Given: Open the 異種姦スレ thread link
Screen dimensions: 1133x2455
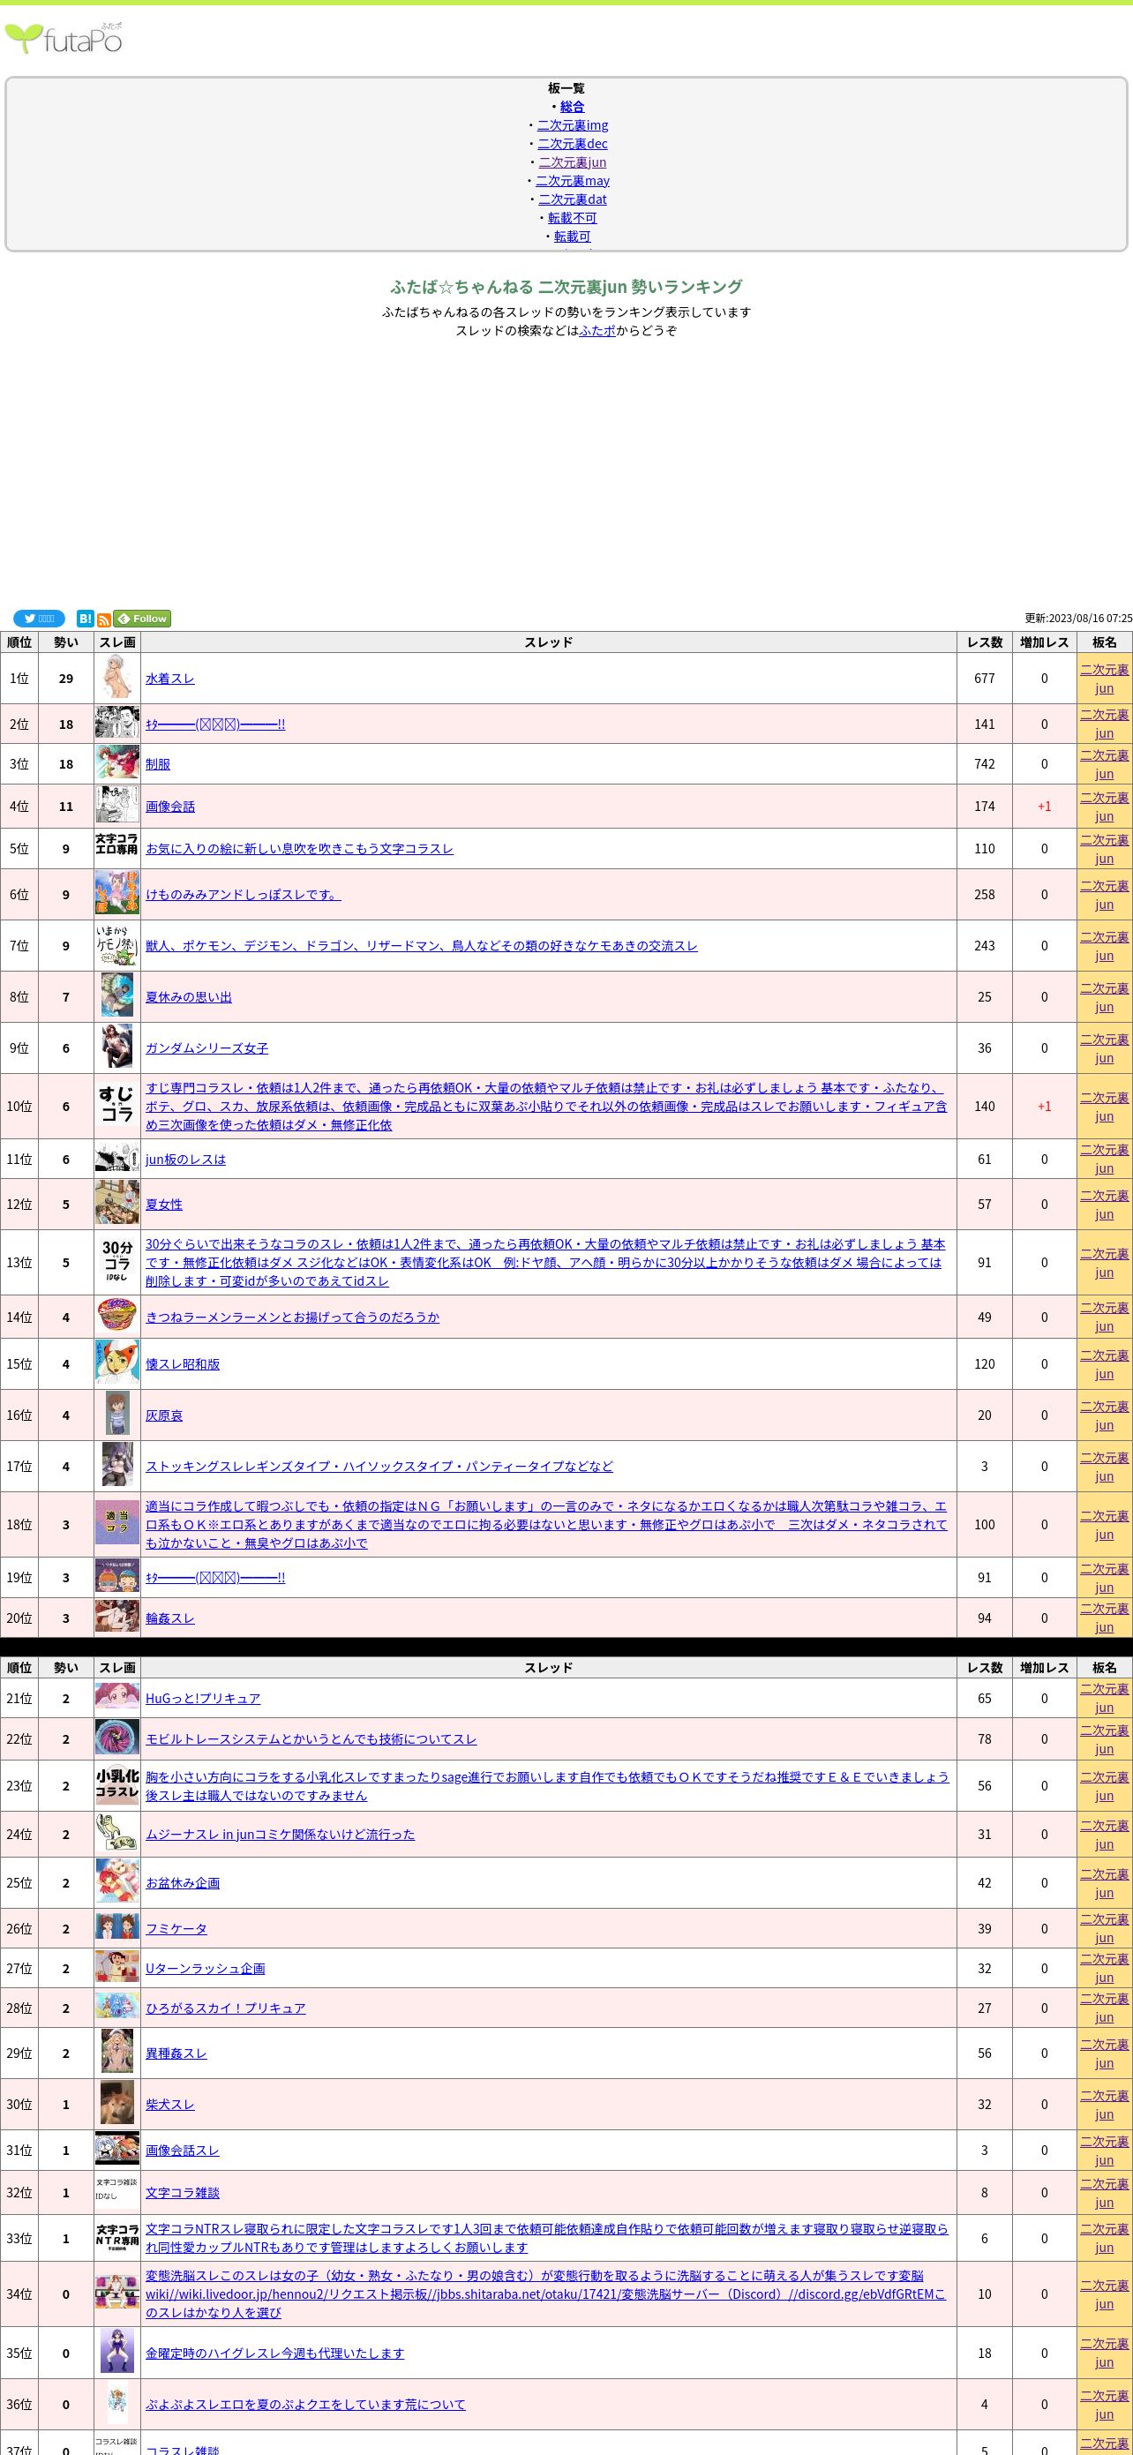Looking at the screenshot, I should pos(176,2053).
